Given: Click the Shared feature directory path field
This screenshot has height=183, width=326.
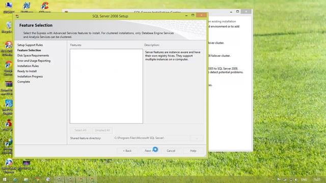Looking at the screenshot, I should click(151, 138).
